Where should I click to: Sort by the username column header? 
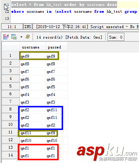coord(33,47)
